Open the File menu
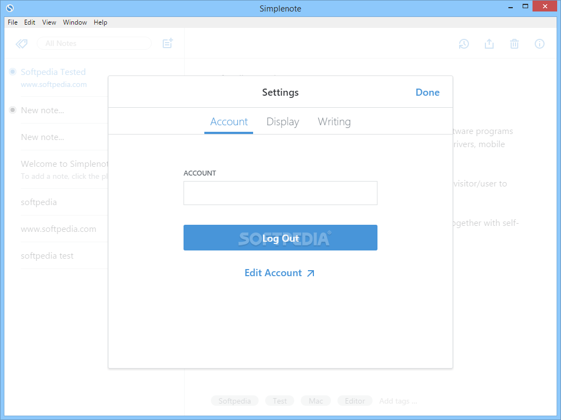Image resolution: width=561 pixels, height=420 pixels. [13, 22]
